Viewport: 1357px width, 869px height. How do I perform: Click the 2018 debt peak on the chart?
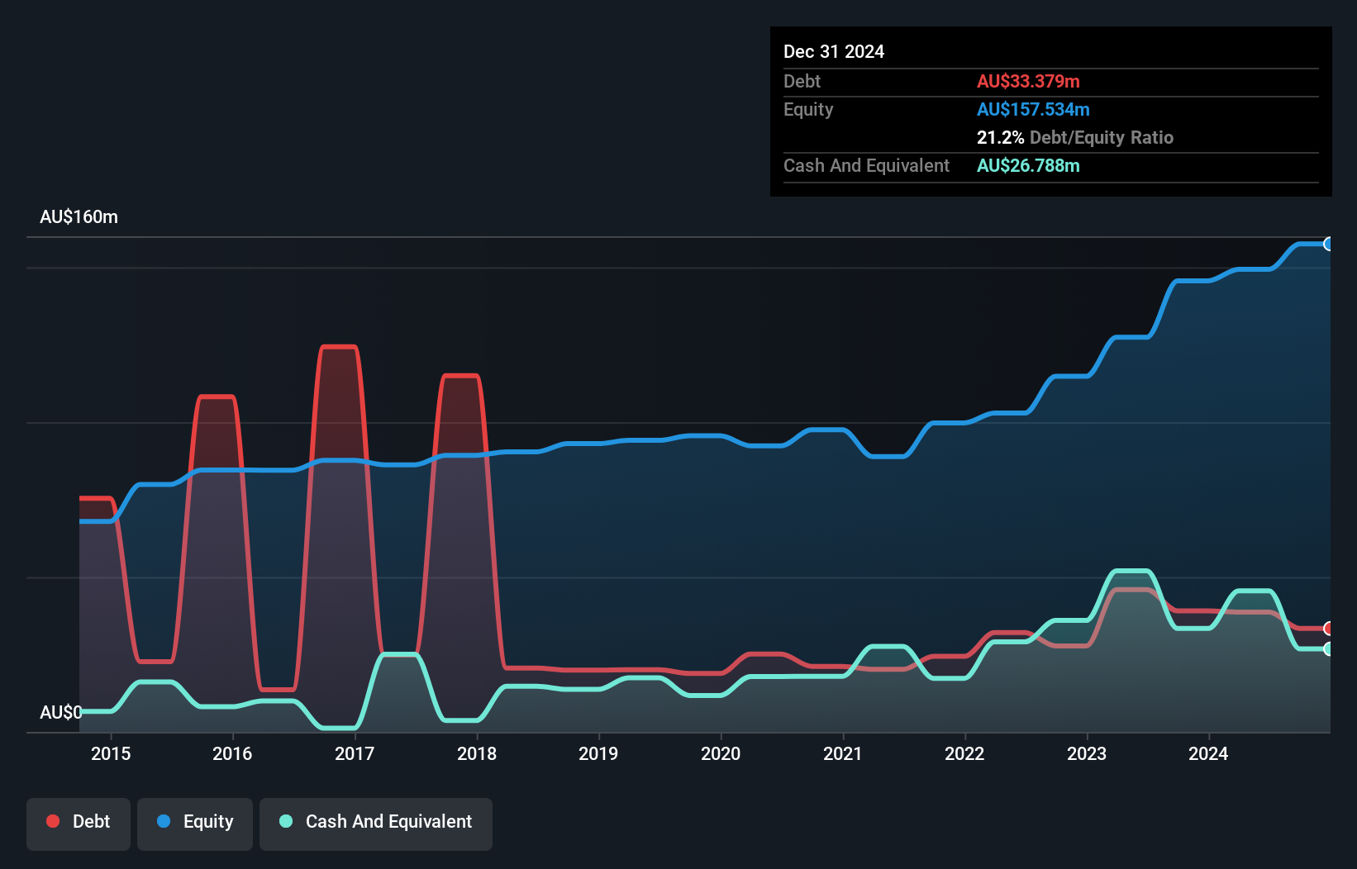pyautogui.click(x=460, y=376)
